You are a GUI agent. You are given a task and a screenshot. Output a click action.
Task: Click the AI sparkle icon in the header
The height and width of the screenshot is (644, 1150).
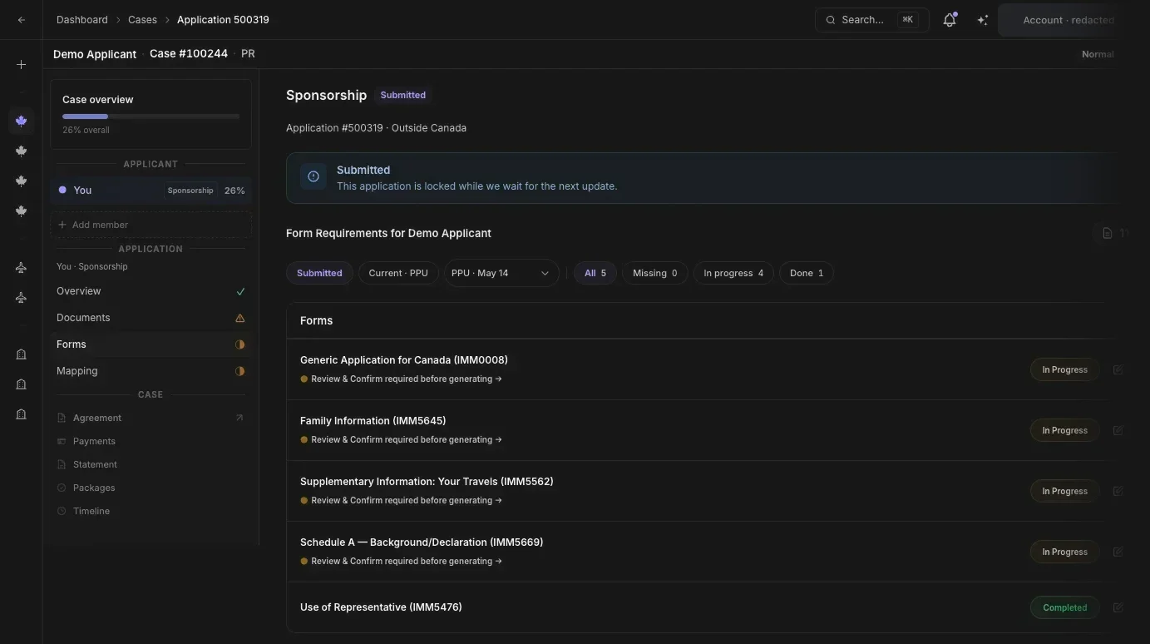(x=983, y=20)
